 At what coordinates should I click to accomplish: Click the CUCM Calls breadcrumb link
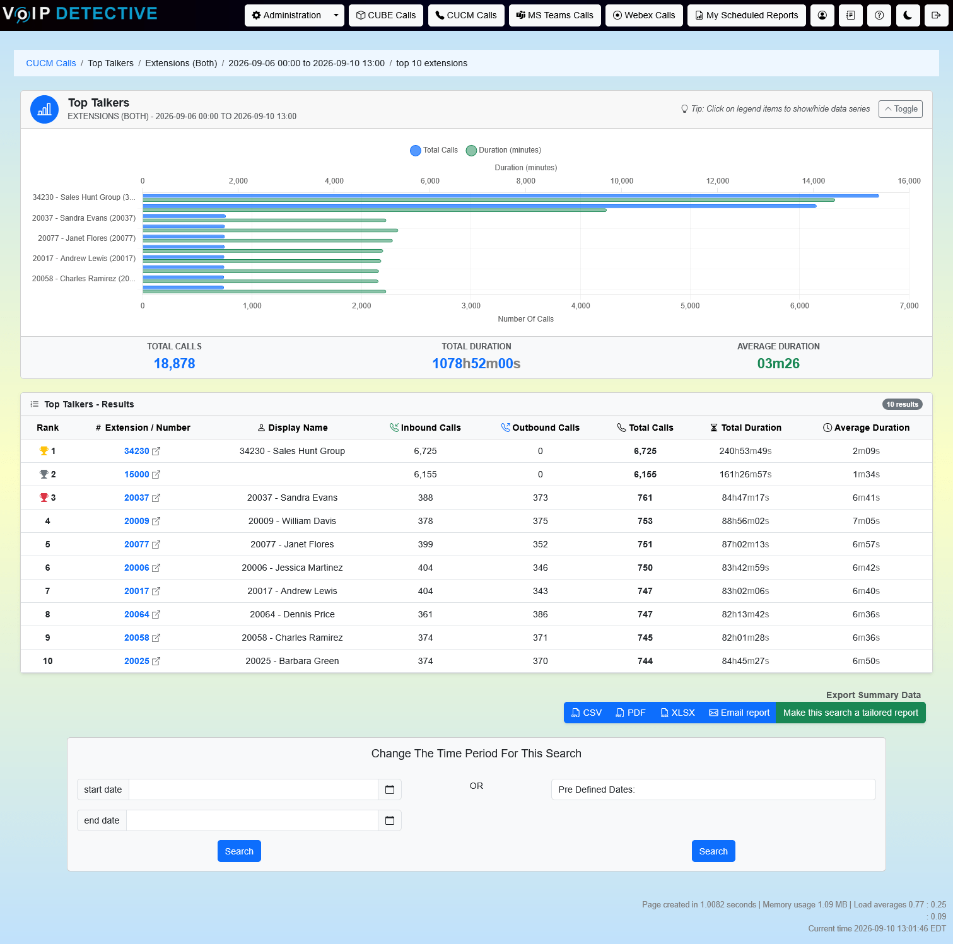click(51, 63)
